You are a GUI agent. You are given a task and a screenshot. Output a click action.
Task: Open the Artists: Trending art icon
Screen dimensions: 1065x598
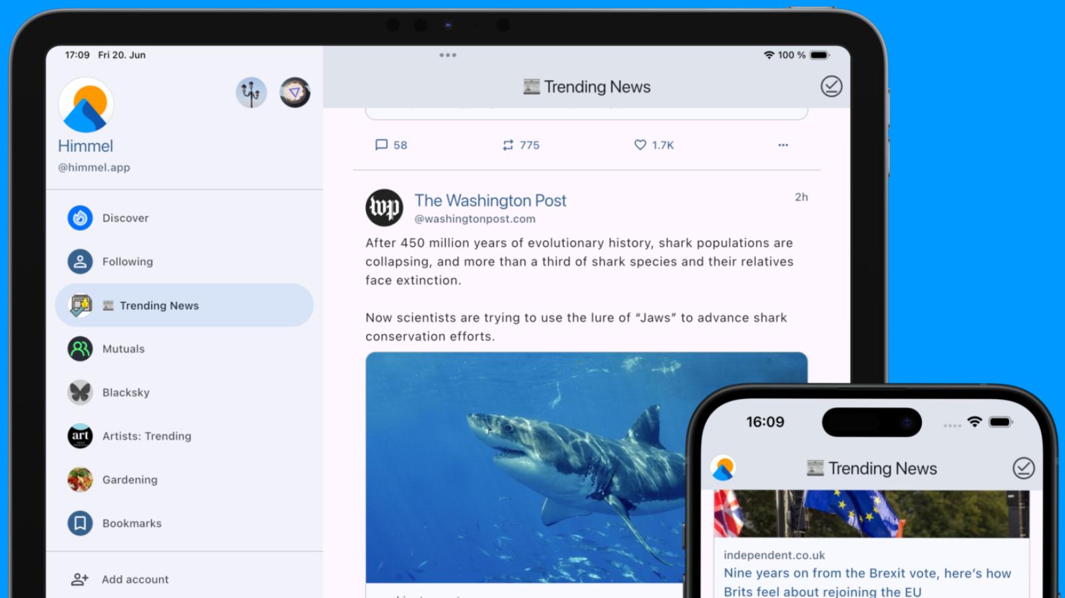[80, 436]
